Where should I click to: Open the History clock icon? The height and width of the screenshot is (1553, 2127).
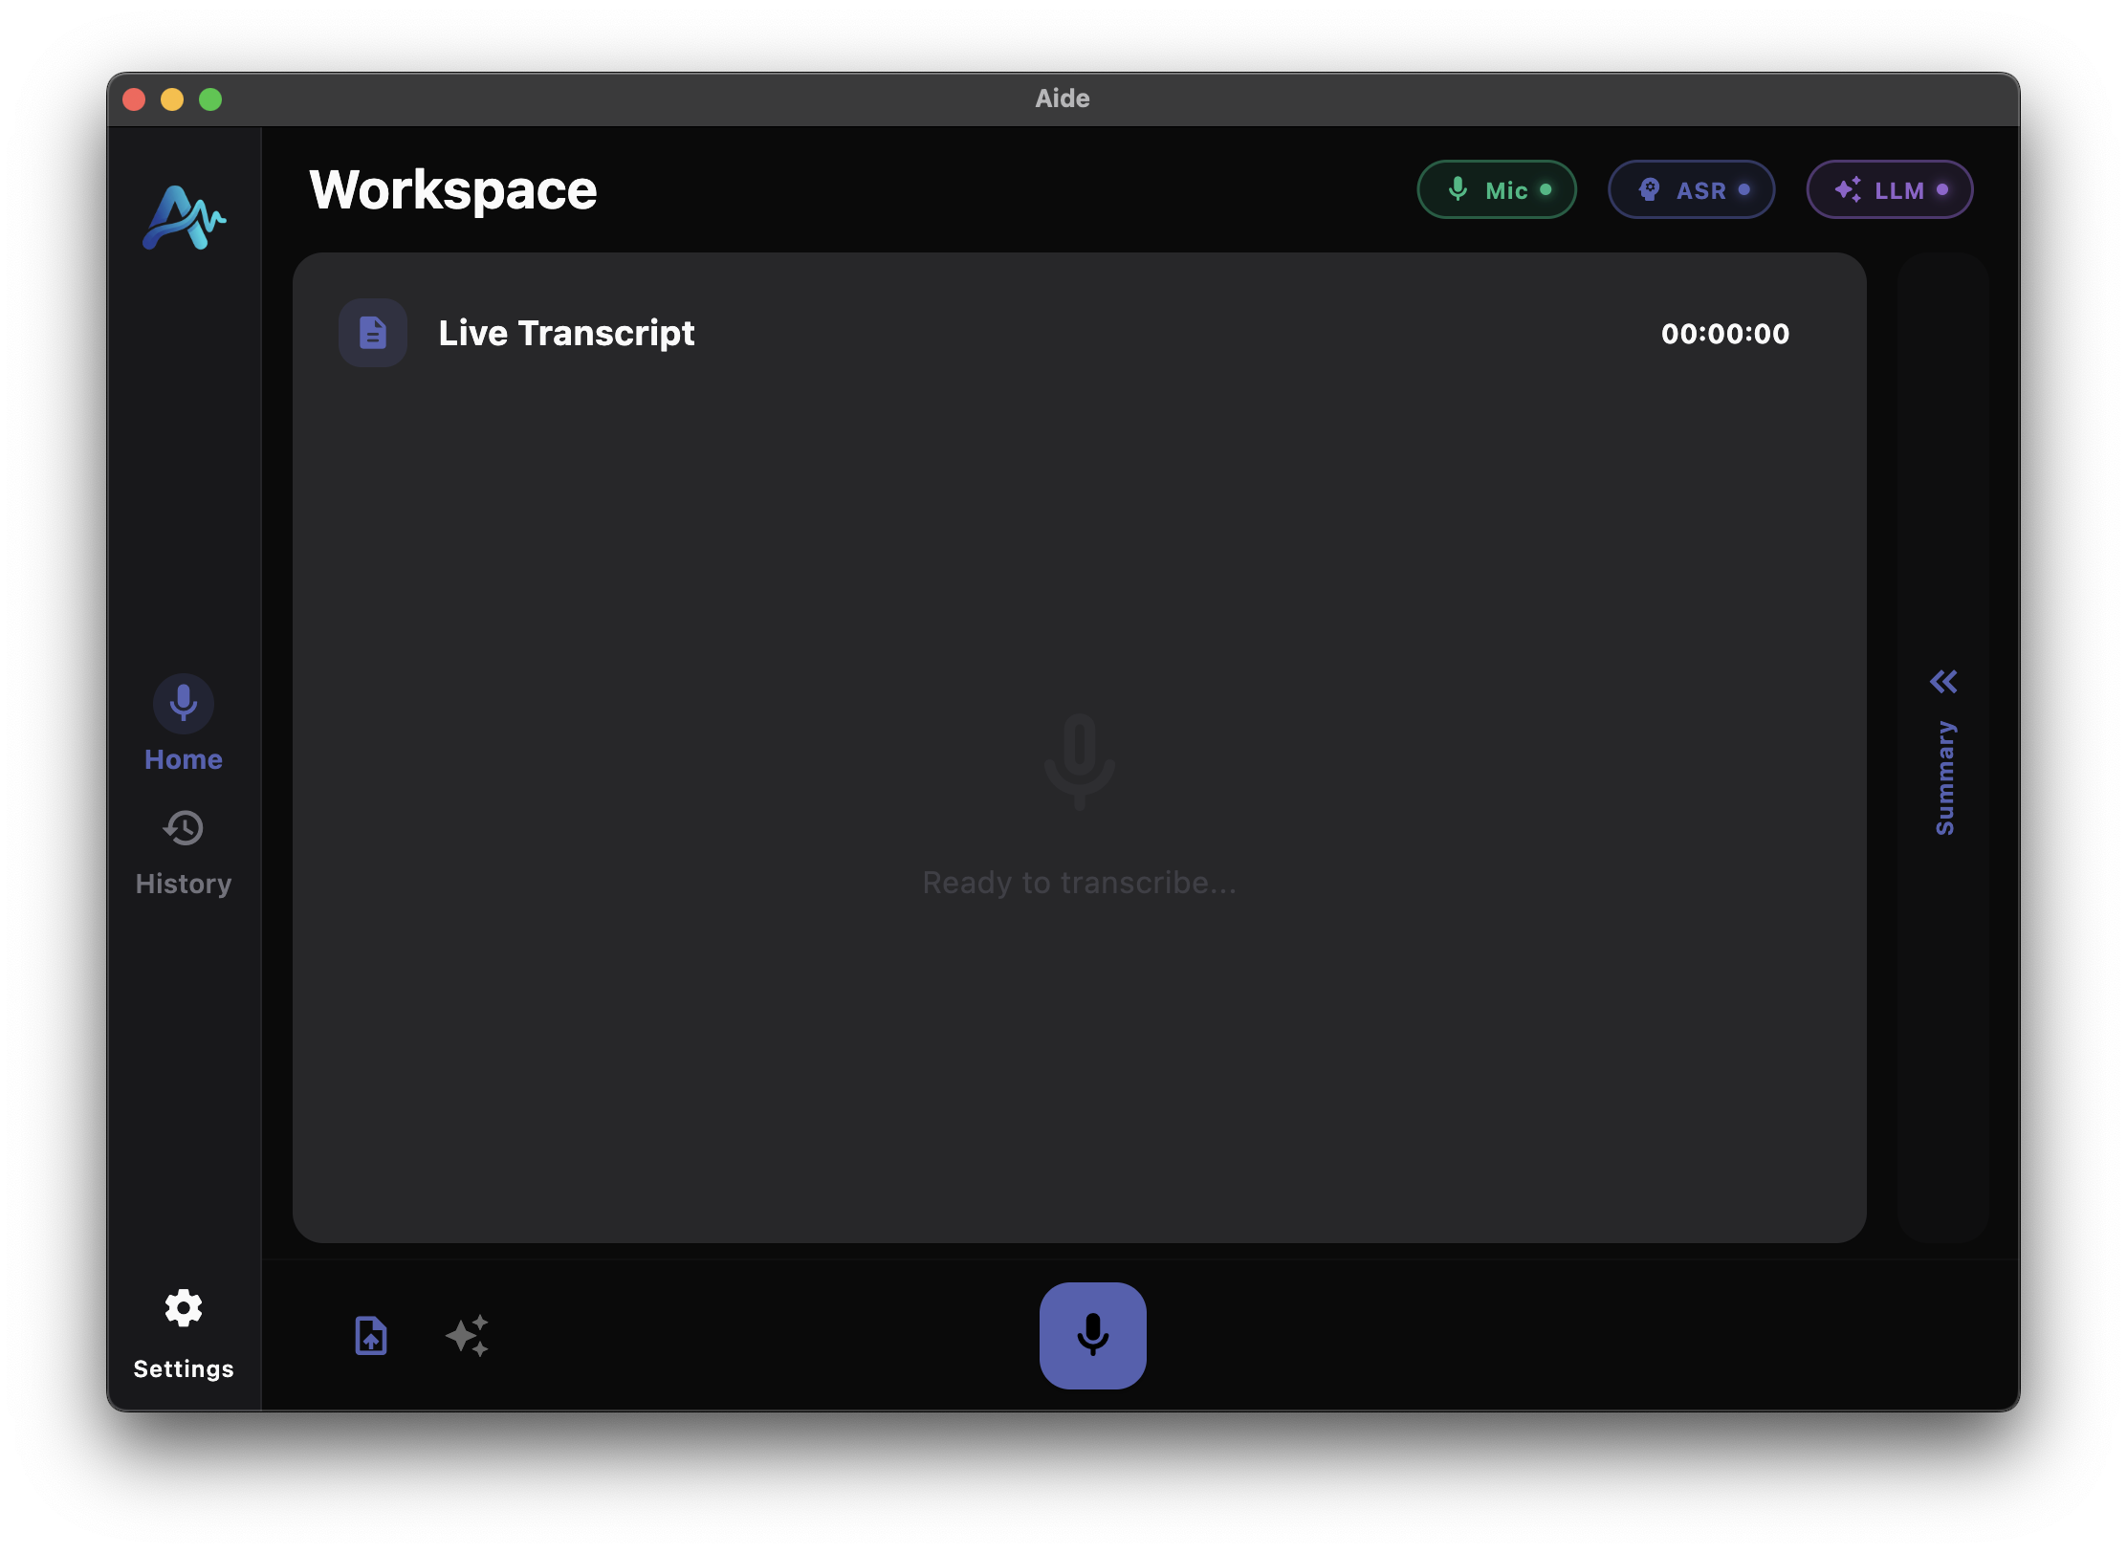(184, 828)
